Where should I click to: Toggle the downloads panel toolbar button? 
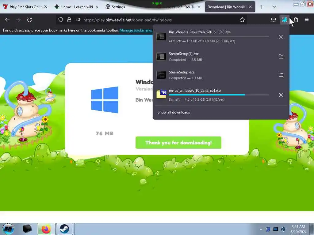pyautogui.click(x=284, y=20)
